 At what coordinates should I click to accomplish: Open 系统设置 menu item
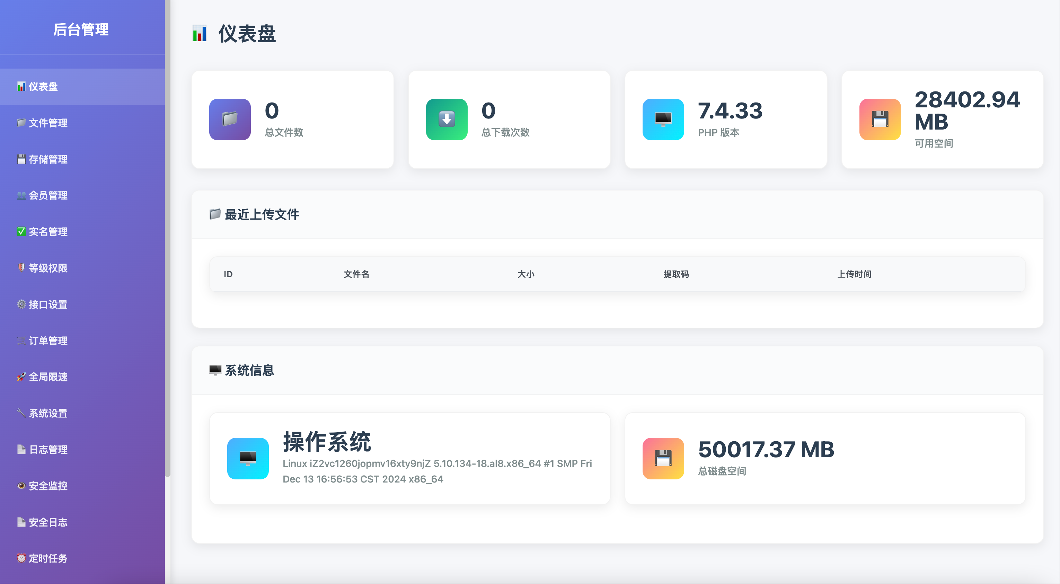pos(82,413)
